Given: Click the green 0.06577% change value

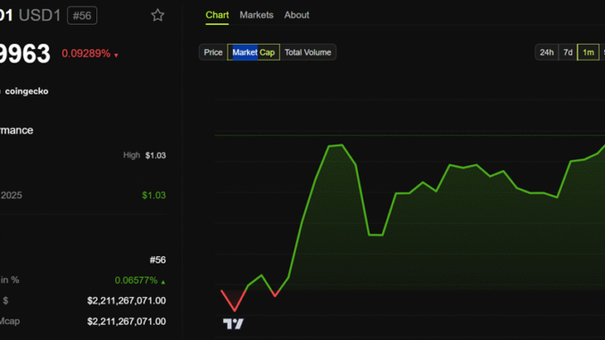Looking at the screenshot, I should click(x=140, y=280).
